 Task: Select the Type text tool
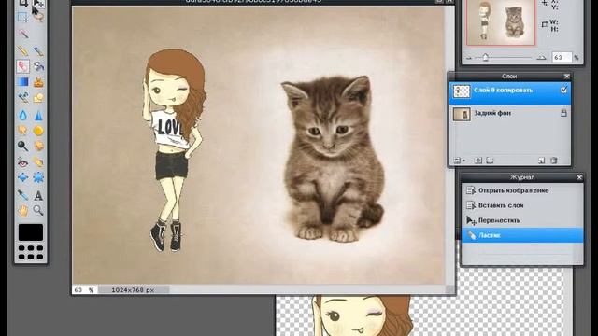[x=38, y=195]
